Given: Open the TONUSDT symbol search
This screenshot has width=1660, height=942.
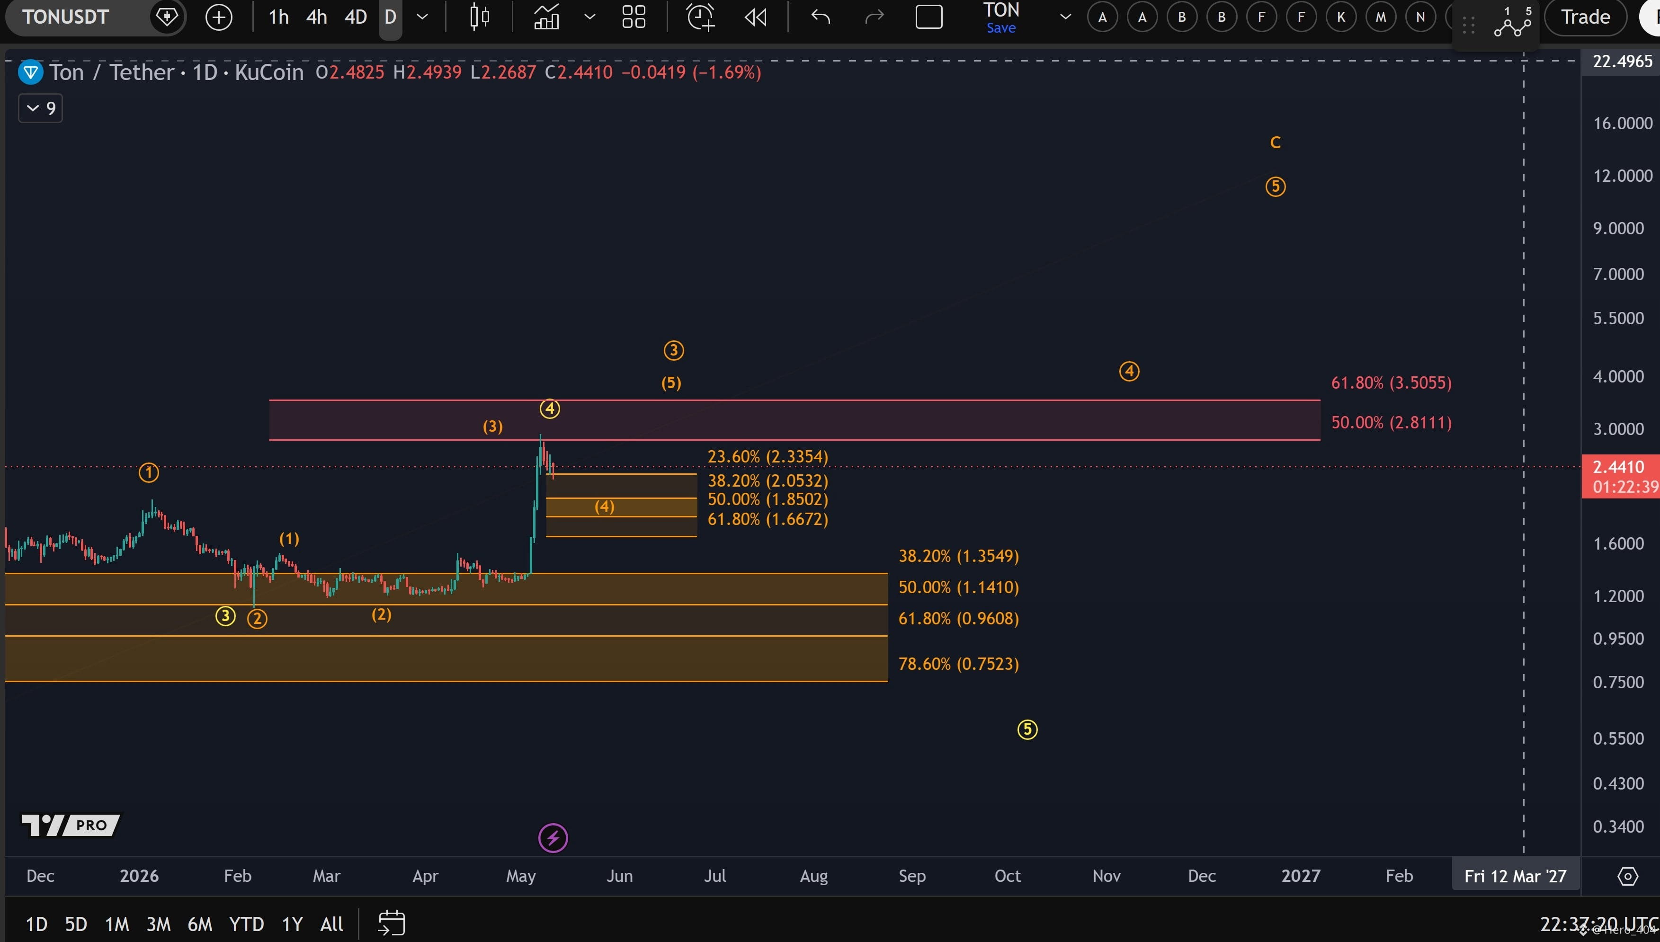Looking at the screenshot, I should tap(65, 17).
